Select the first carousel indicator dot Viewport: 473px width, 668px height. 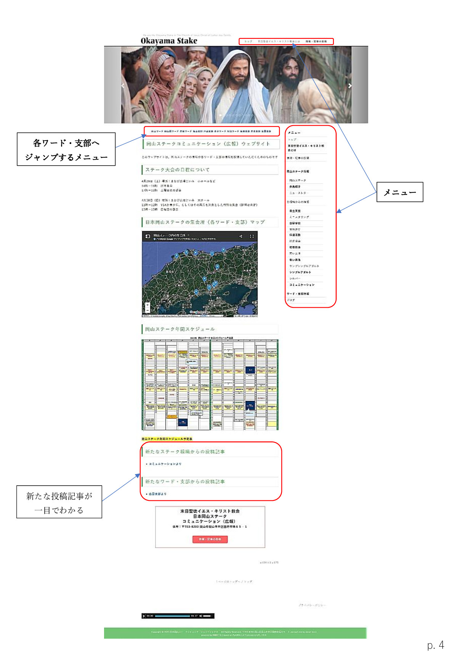pos(221,115)
